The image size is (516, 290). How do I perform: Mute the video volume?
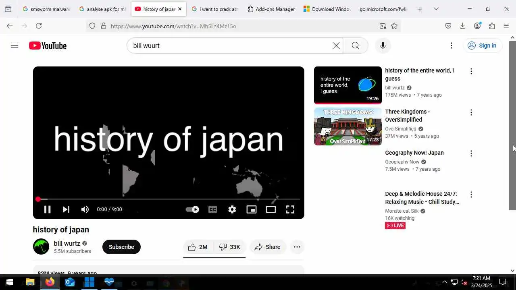click(85, 209)
